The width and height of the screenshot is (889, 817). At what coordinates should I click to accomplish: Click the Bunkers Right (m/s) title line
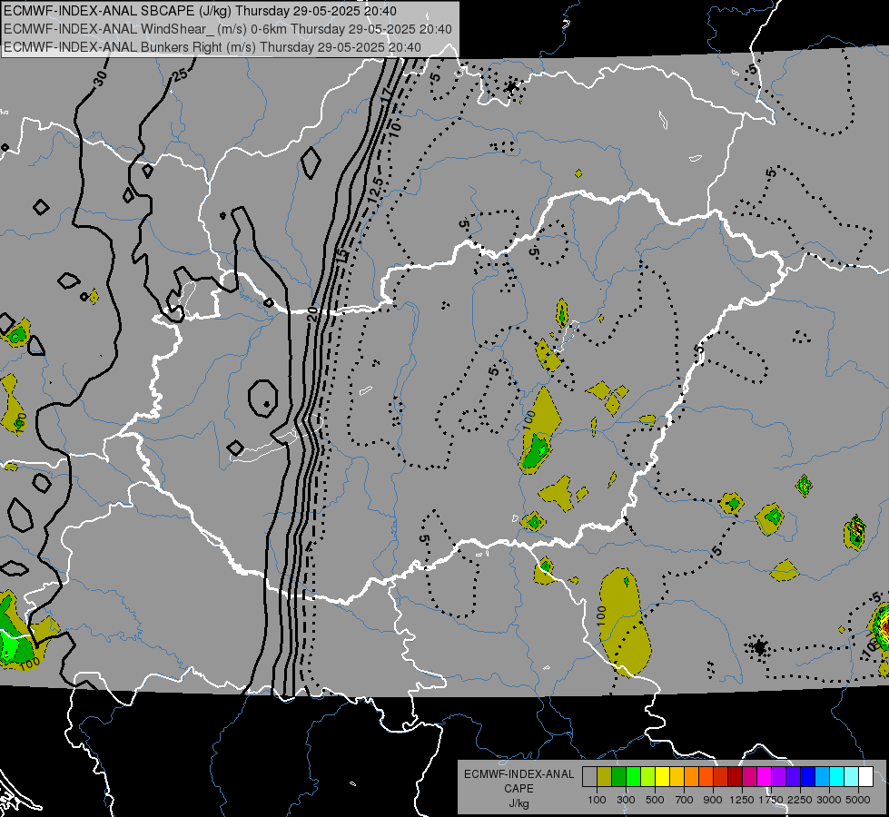tap(212, 47)
